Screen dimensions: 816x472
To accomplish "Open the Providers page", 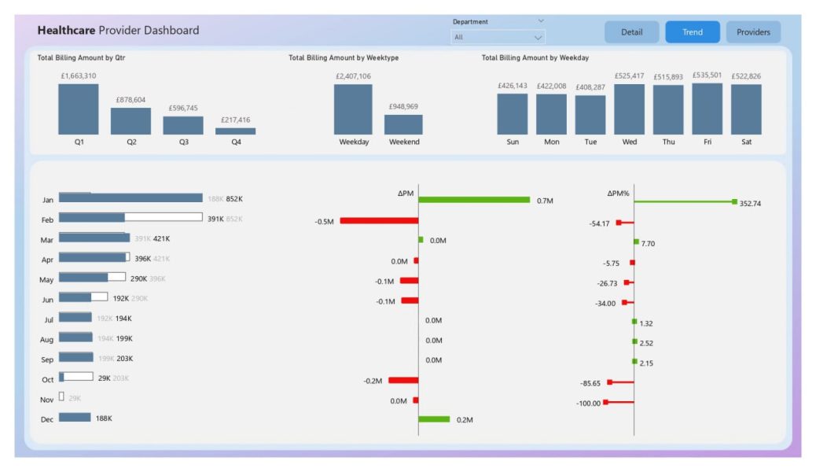I will click(752, 32).
